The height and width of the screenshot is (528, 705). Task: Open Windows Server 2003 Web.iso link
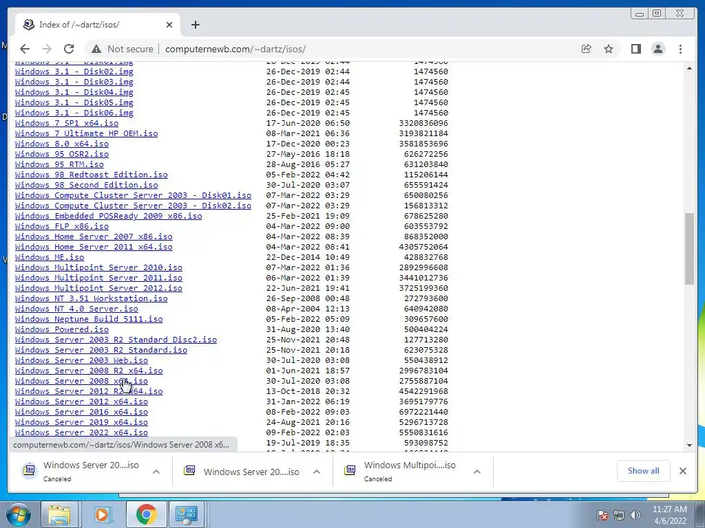(x=81, y=360)
